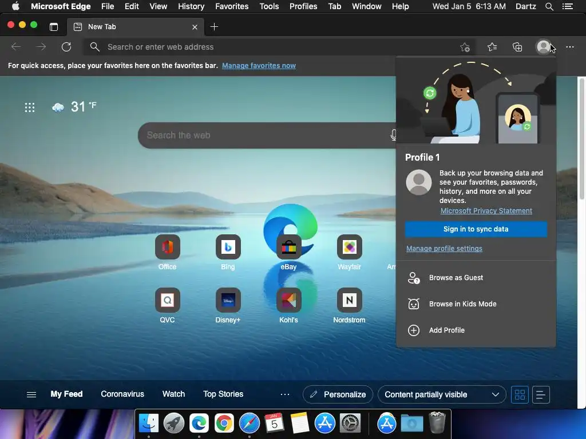Viewport: 586px width, 439px height.
Task: Open the Office quick link tile
Action: (168, 247)
